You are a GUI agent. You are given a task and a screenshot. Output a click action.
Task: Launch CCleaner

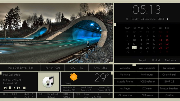(x=147, y=89)
